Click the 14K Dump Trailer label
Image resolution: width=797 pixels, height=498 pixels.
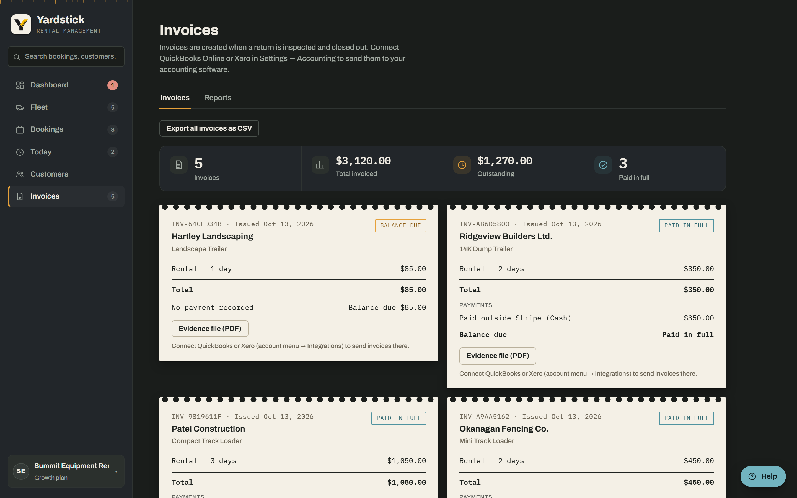[486, 249]
